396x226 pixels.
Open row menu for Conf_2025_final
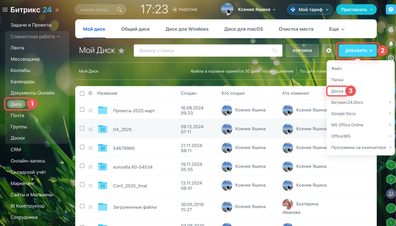tap(91, 186)
